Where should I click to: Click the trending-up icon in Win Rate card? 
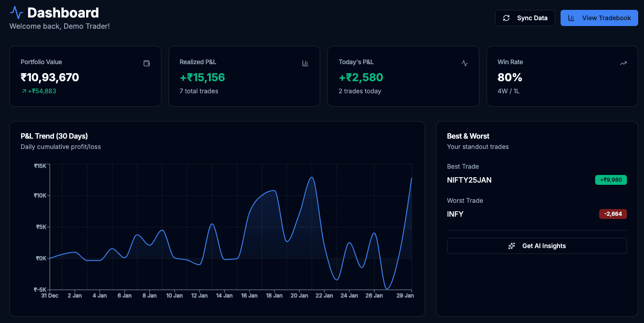pos(623,63)
